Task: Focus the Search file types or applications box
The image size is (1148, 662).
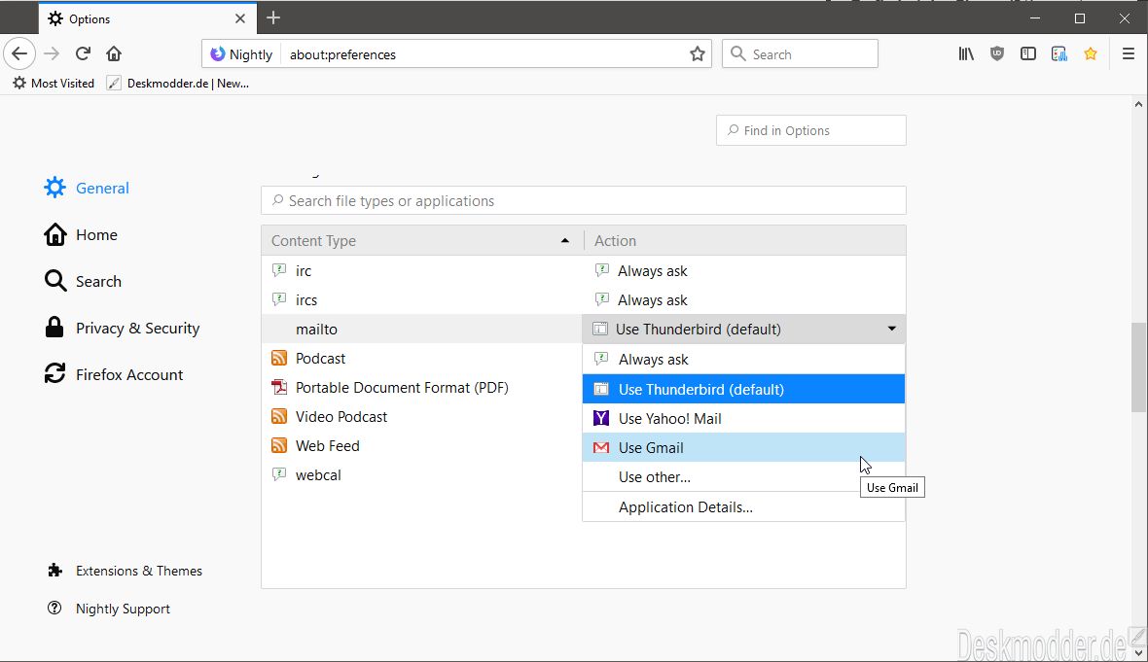Action: [584, 200]
